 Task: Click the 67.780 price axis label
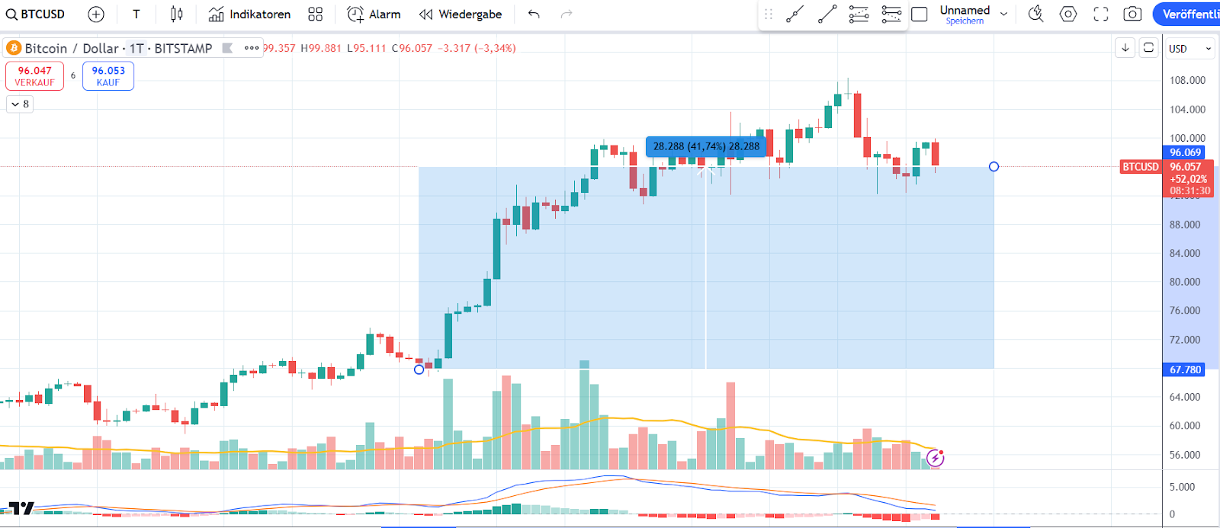click(1185, 370)
